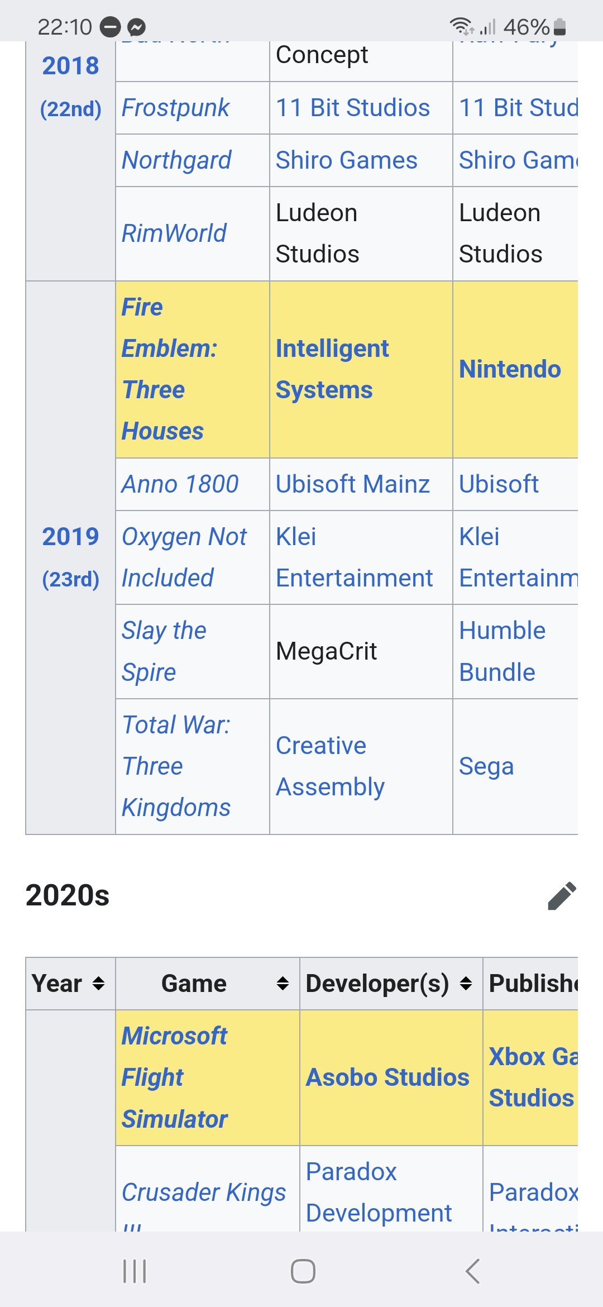Image resolution: width=603 pixels, height=1307 pixels.
Task: Open the Anno 1800 link
Action: [180, 484]
